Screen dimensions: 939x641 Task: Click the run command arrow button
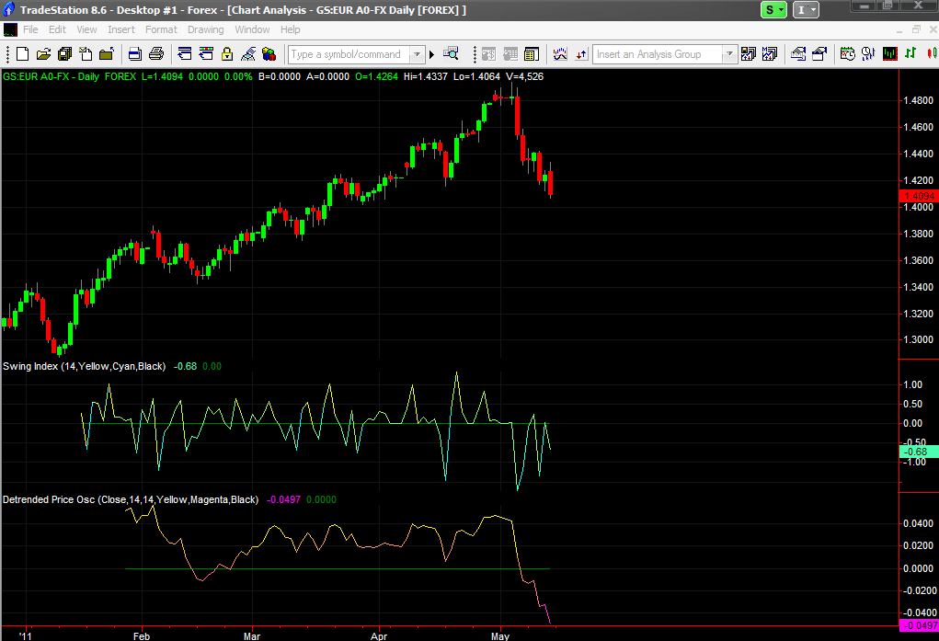point(431,54)
